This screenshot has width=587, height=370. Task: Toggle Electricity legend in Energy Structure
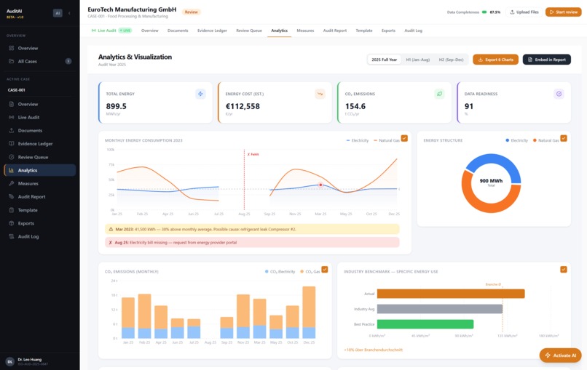pos(516,140)
